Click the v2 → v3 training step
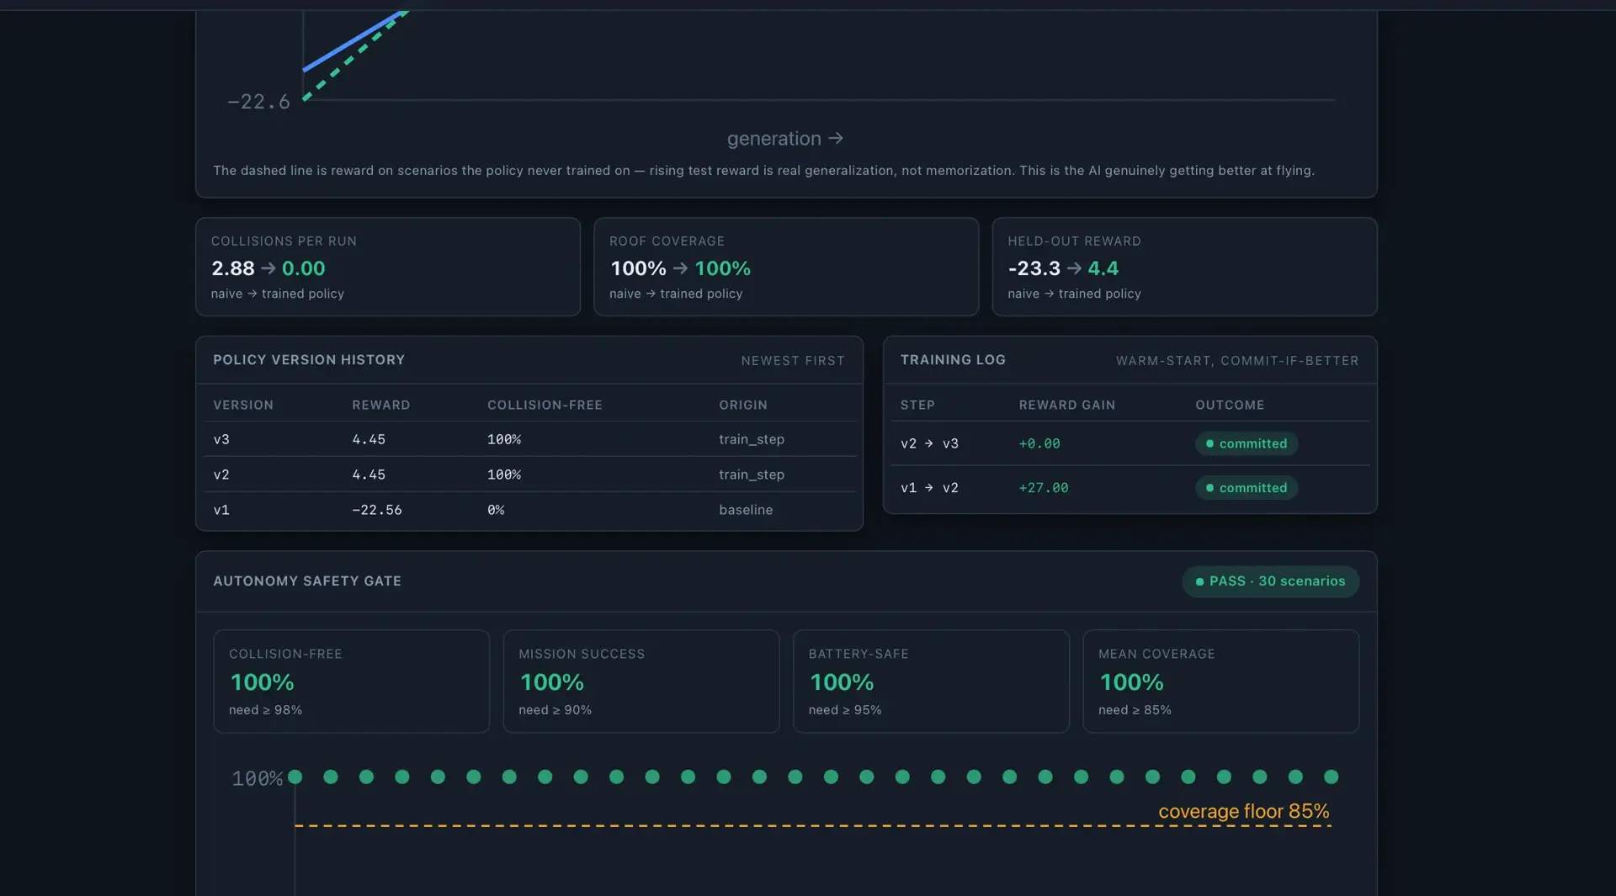Viewport: 1616px width, 896px height. click(929, 443)
